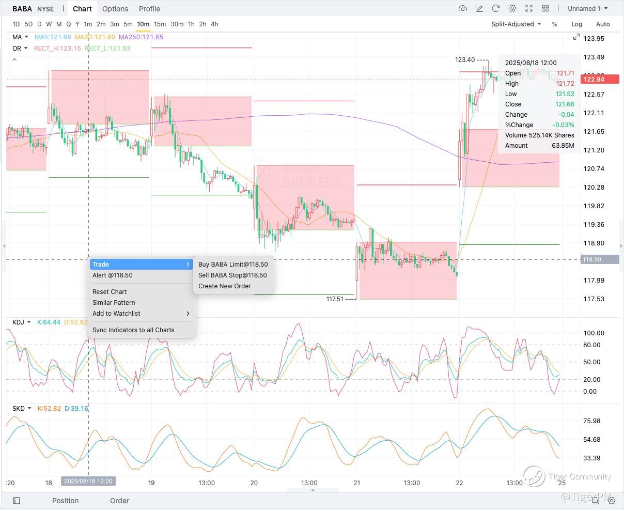Click the right edge panel collapse arrow

620,246
